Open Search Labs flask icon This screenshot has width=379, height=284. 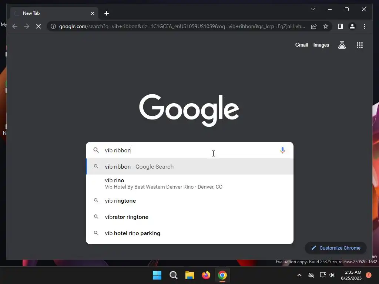point(342,45)
